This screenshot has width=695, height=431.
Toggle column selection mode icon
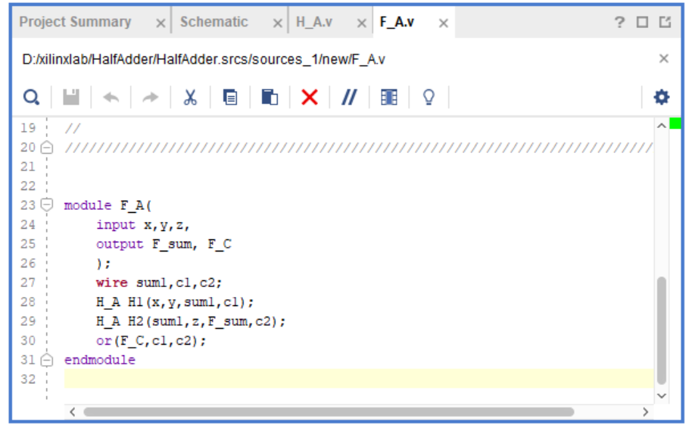389,98
